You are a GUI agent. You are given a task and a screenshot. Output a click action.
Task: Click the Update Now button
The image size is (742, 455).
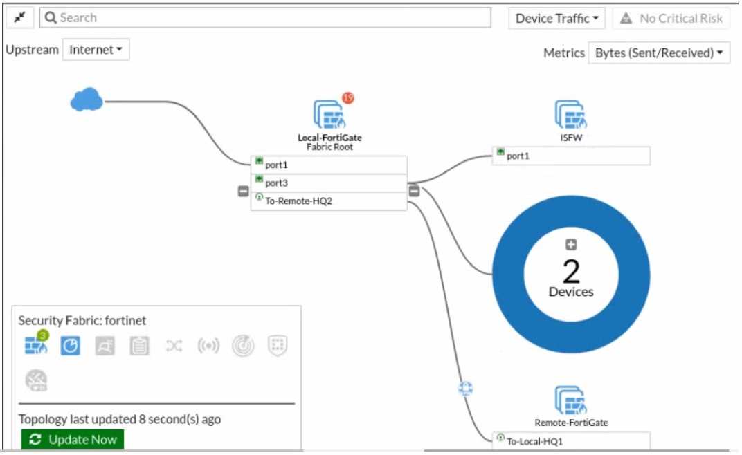[73, 439]
